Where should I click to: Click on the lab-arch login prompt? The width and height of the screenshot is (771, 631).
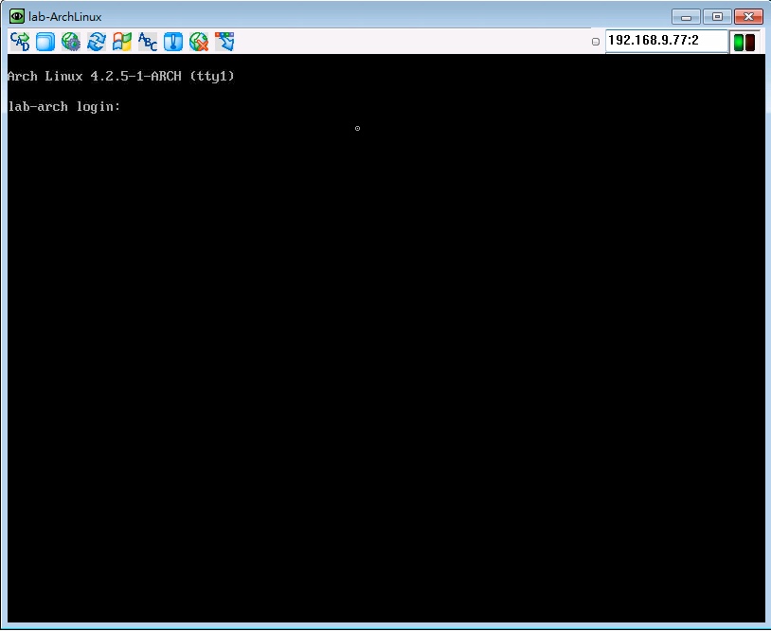64,107
